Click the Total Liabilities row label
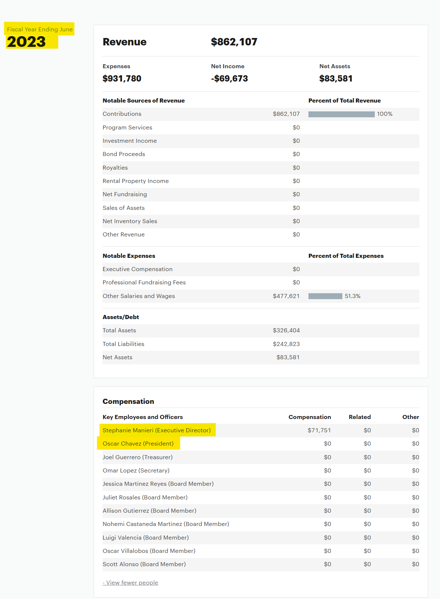The image size is (440, 599). [x=123, y=344]
